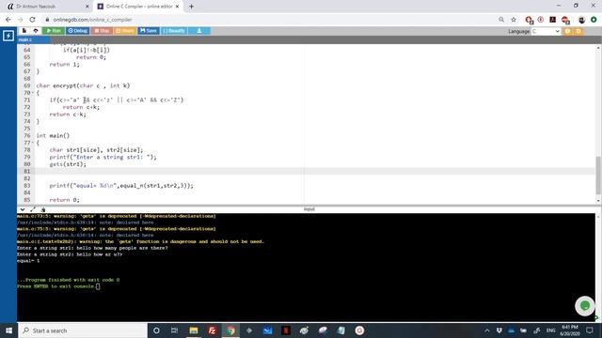Click the Adobe Acrobat extension icon
Screen dimensions: 602x338
pos(552,20)
